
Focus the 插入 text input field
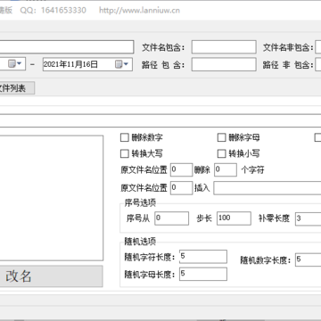[x=267, y=188]
